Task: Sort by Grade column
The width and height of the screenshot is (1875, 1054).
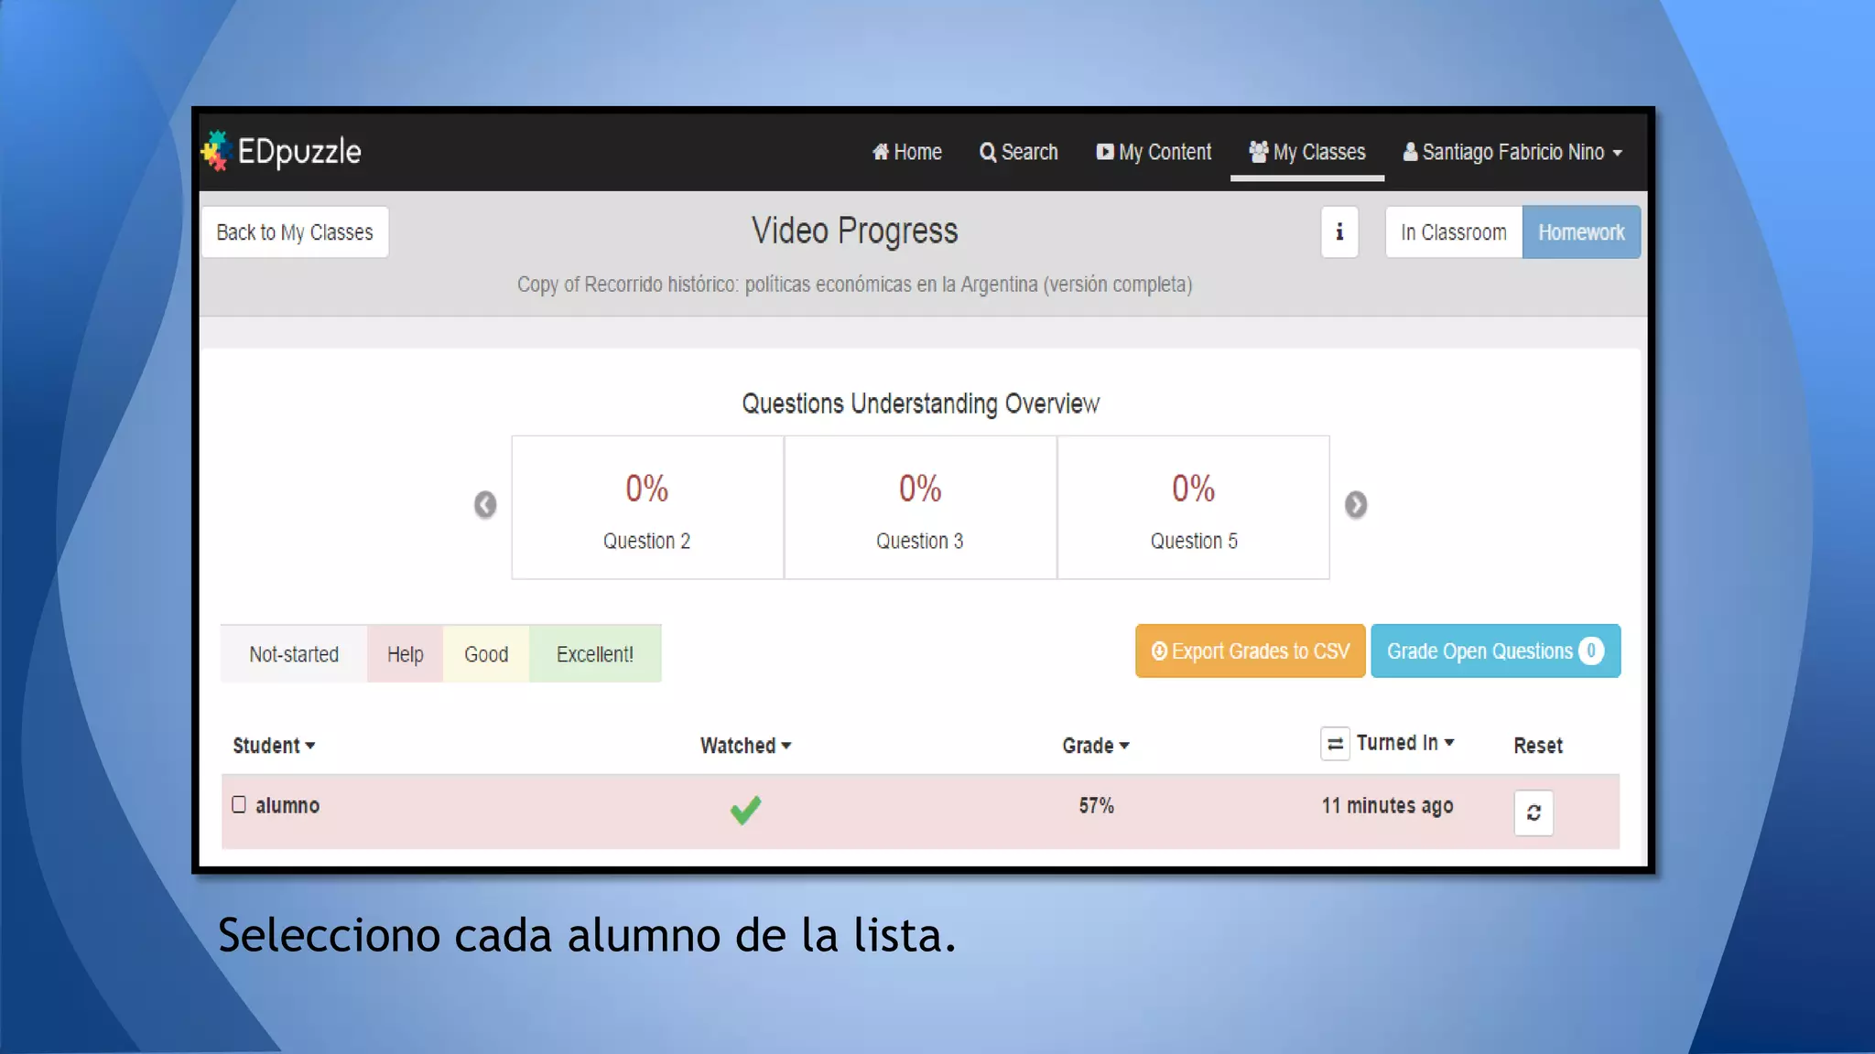Action: (1096, 746)
